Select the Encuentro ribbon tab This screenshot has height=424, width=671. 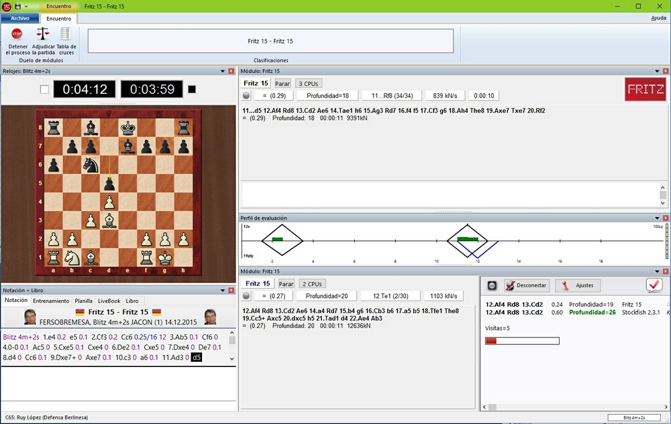click(58, 18)
